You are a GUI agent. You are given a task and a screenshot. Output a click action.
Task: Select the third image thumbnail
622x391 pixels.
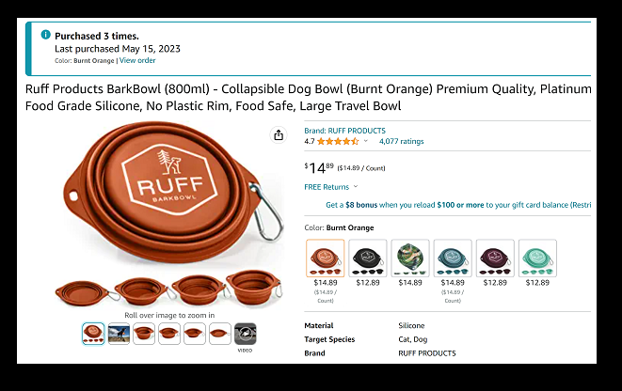[144, 333]
